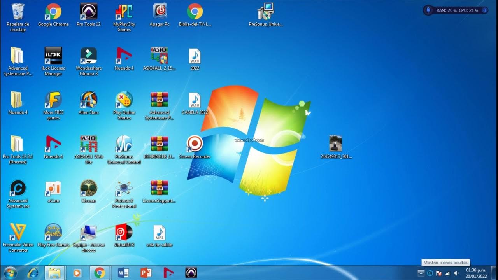Select the Alien Stars game shortcut
The height and width of the screenshot is (280, 498).
(x=89, y=103)
